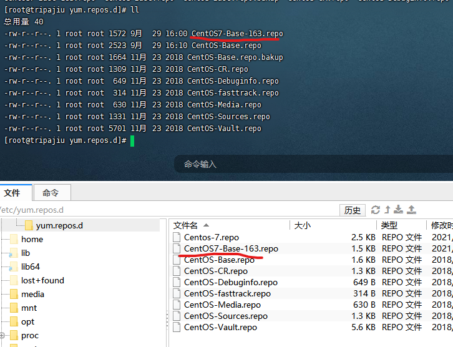Click the media folder icon
The image size is (453, 347).
[14, 295]
